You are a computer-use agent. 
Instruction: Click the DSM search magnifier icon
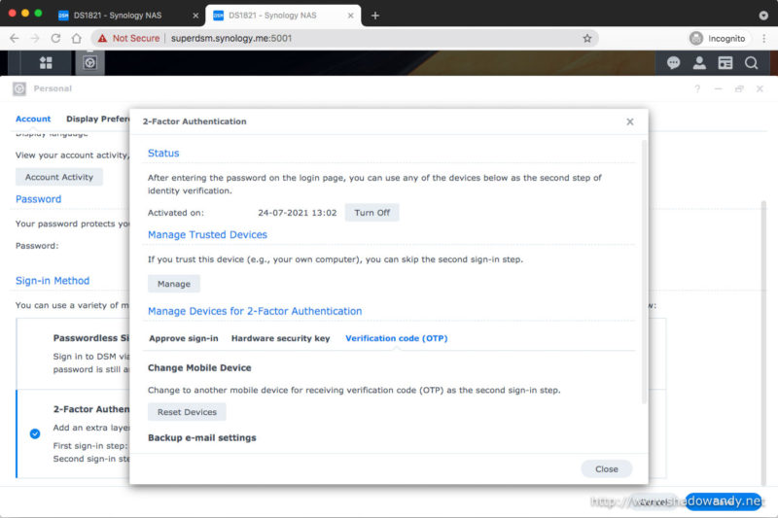click(751, 62)
